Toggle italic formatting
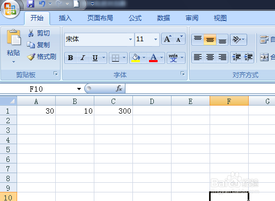This screenshot has height=201, width=275. (x=83, y=58)
